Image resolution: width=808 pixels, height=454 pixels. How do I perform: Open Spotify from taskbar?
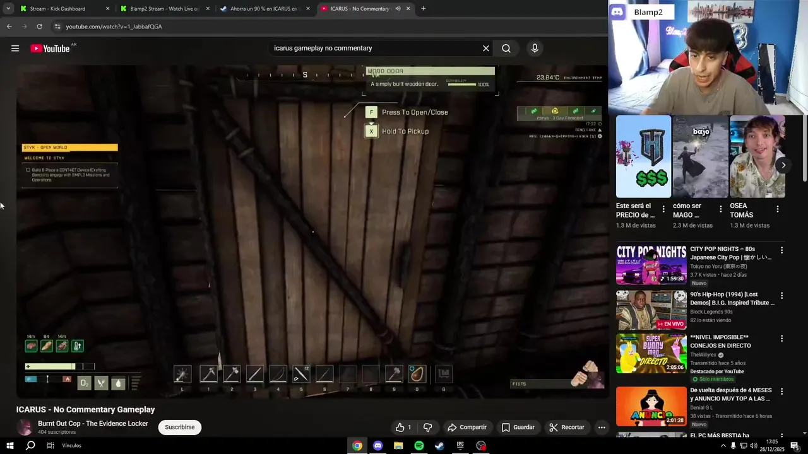click(419, 446)
